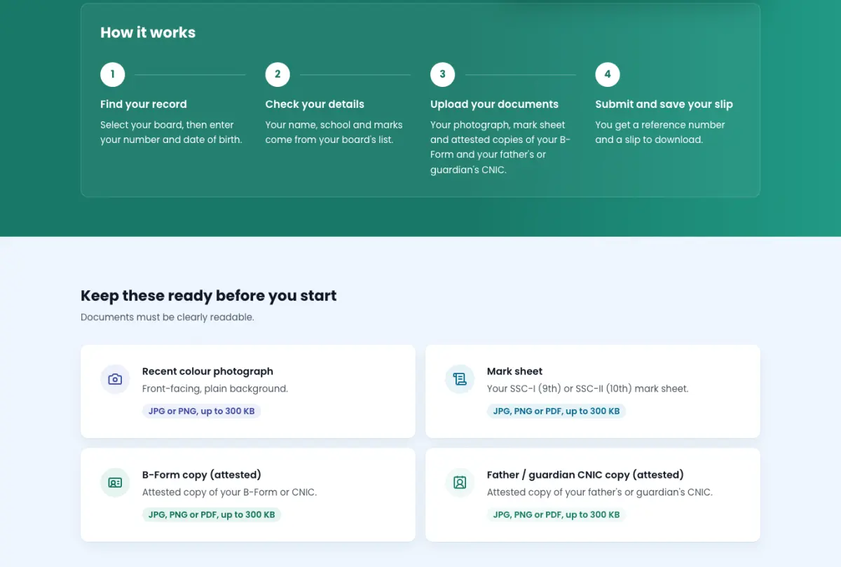Click the file format badge under guardian CNIC

click(x=556, y=515)
